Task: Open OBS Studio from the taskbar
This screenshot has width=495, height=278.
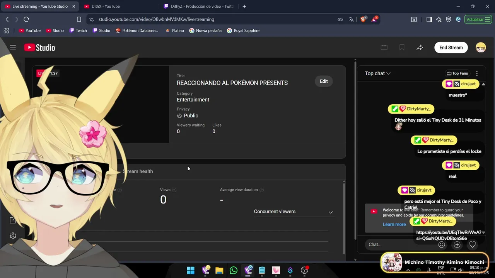Action: pyautogui.click(x=304, y=270)
